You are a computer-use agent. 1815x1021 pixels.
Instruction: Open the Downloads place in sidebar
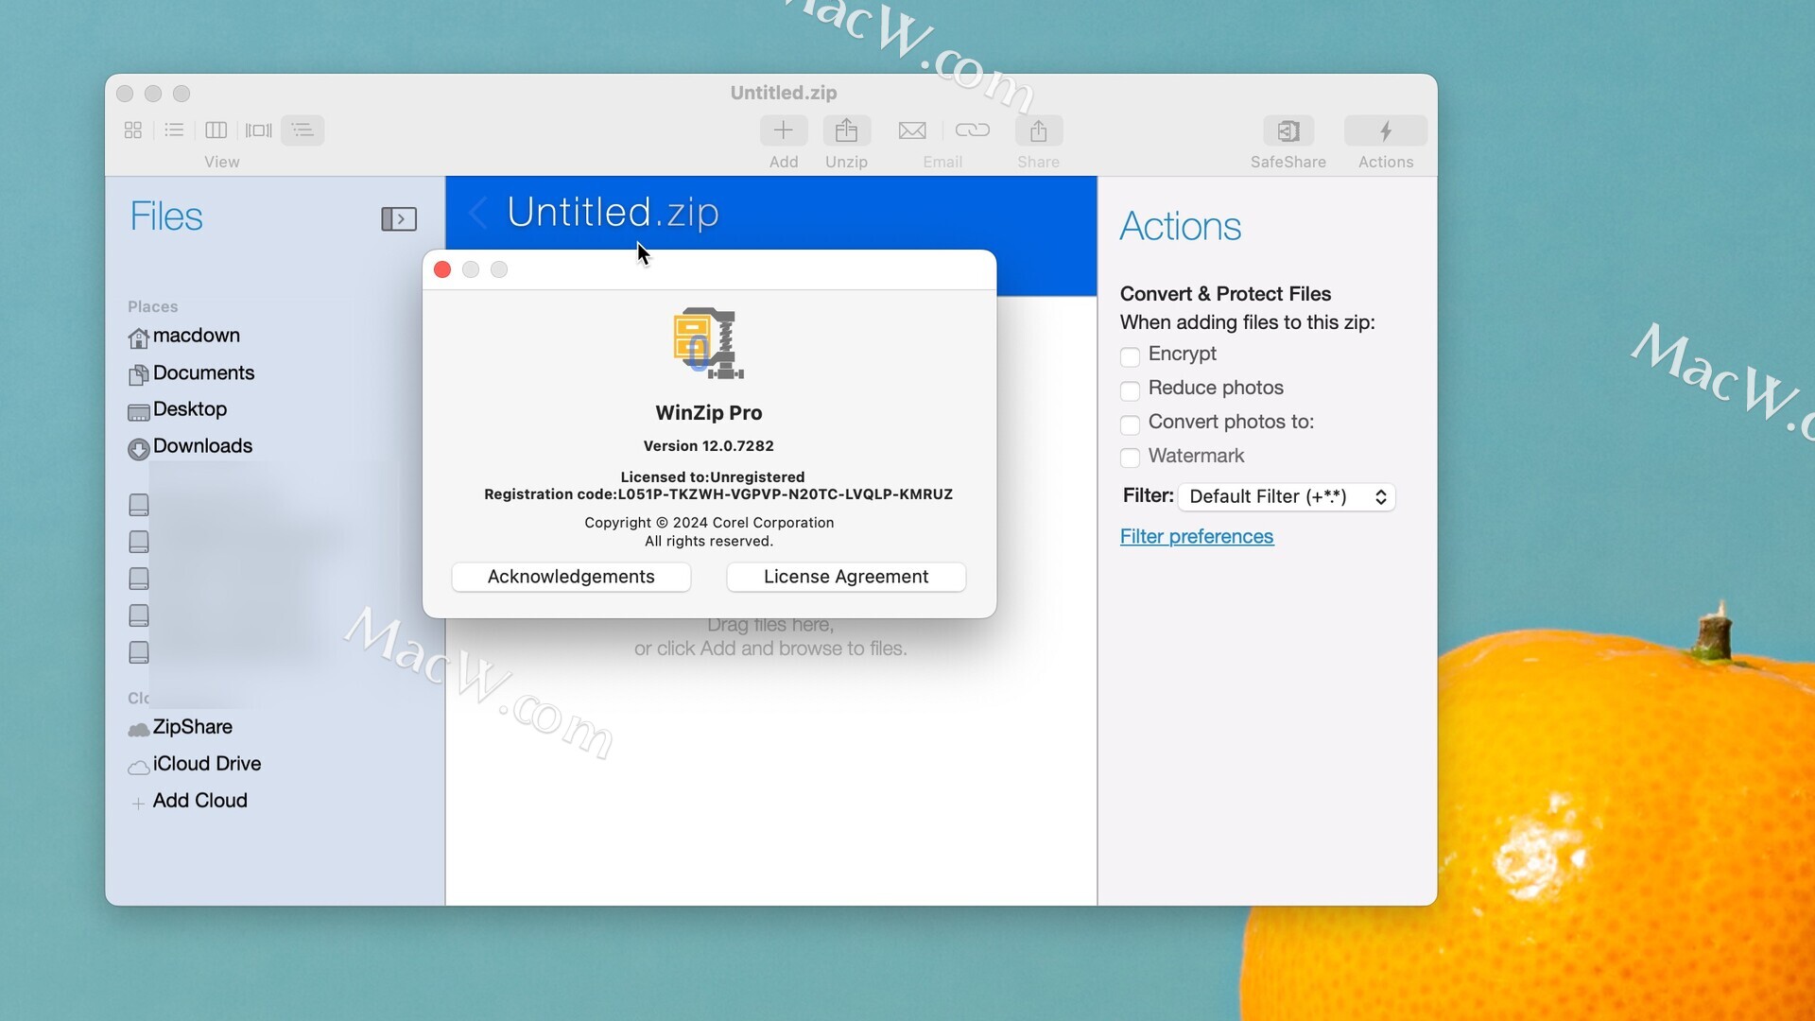point(201,446)
